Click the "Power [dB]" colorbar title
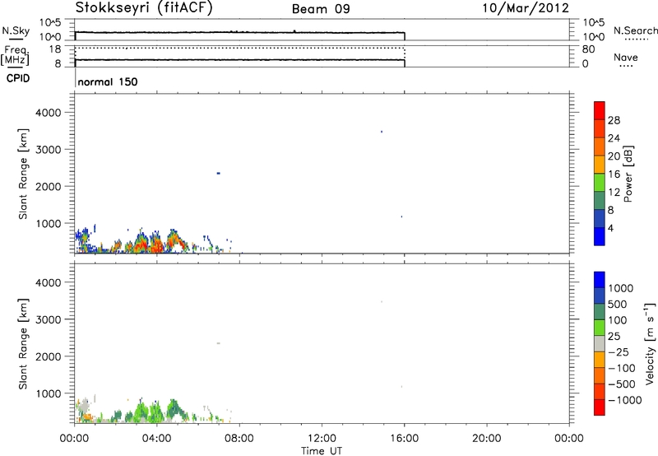Image resolution: width=658 pixels, height=456 pixels. click(628, 174)
